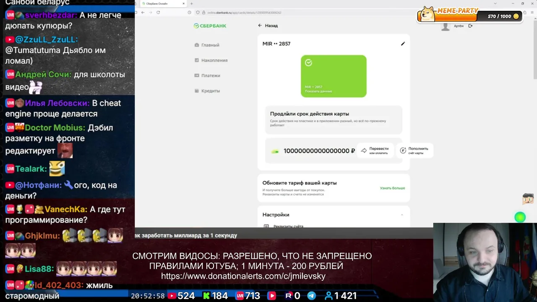Click the @ZzuLL_ZzuLL chat username
This screenshot has width=537, height=302.
pyautogui.click(x=46, y=39)
